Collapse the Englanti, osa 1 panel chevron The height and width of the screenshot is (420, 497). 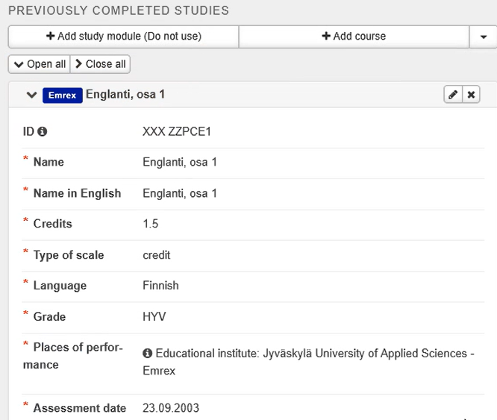[31, 95]
